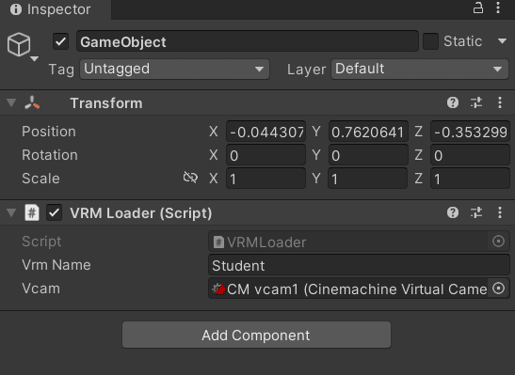Edit Position Z value field
Screen dimensions: 515x375
[470, 132]
